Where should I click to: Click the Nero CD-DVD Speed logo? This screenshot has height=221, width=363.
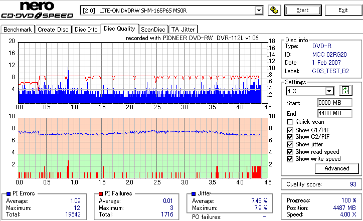pyautogui.click(x=37, y=10)
